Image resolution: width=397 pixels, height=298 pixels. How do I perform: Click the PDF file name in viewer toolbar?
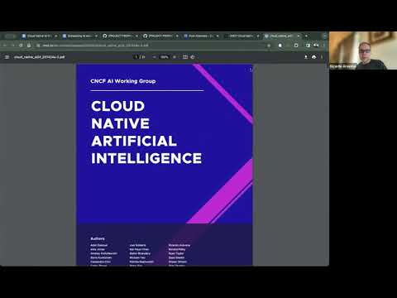[x=39, y=57]
